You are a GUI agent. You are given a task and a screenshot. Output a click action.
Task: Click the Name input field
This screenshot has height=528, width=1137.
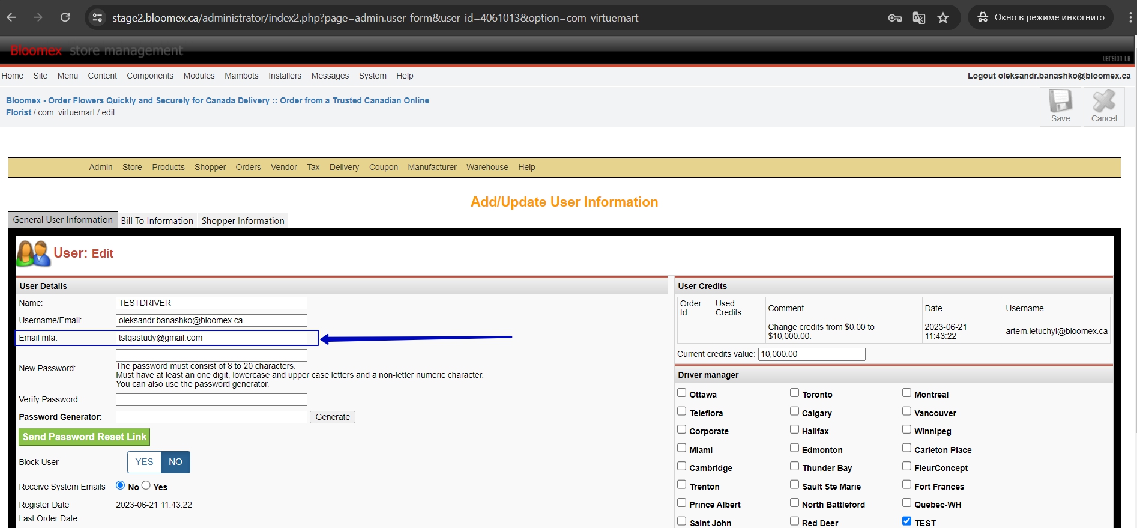[x=211, y=303]
